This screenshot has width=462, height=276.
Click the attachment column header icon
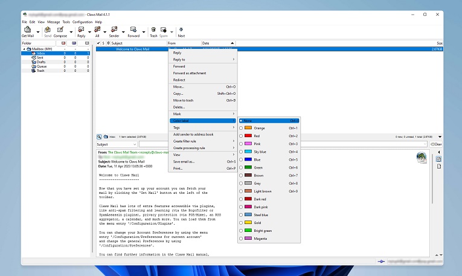[x=108, y=43]
